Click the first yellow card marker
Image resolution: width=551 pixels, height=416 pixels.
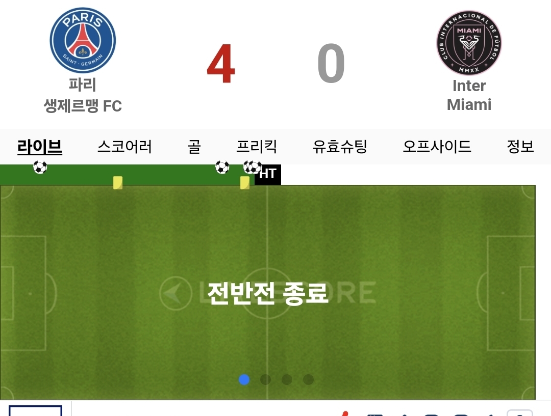(118, 183)
